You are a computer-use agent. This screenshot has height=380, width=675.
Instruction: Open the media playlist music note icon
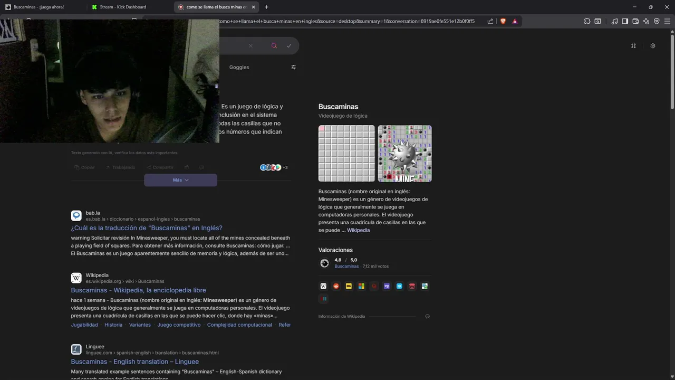(614, 21)
